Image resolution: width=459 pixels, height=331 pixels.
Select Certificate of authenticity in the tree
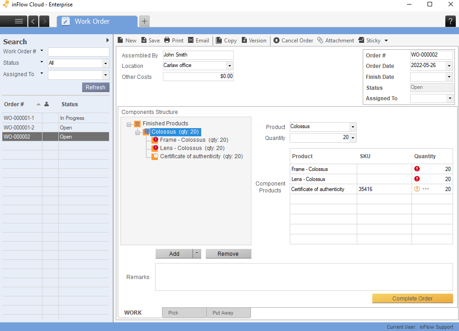coord(201,156)
